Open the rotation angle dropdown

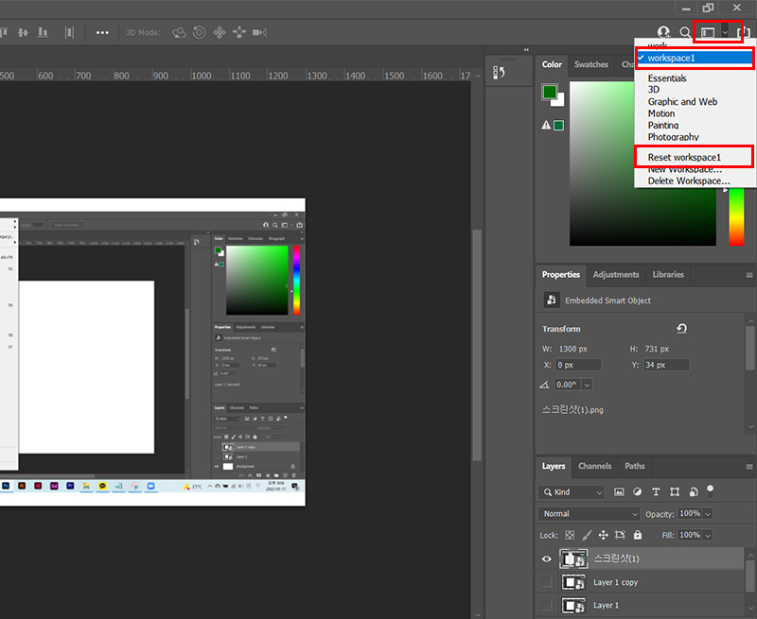[x=587, y=385]
